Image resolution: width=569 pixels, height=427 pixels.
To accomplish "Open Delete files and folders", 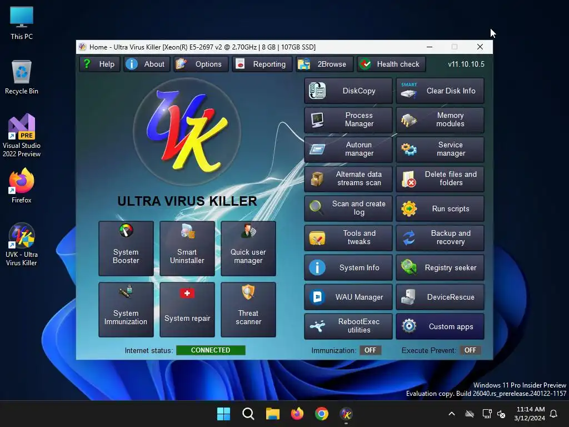I will pyautogui.click(x=440, y=178).
